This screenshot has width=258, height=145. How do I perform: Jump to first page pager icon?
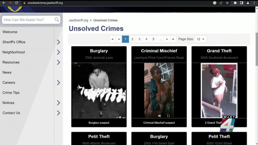(x=112, y=39)
